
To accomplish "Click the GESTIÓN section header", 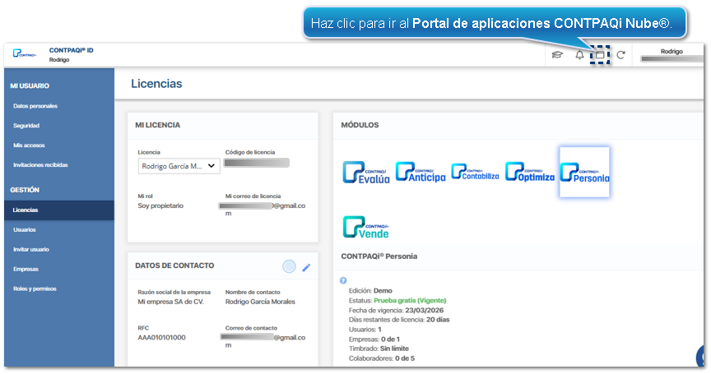I will [25, 190].
